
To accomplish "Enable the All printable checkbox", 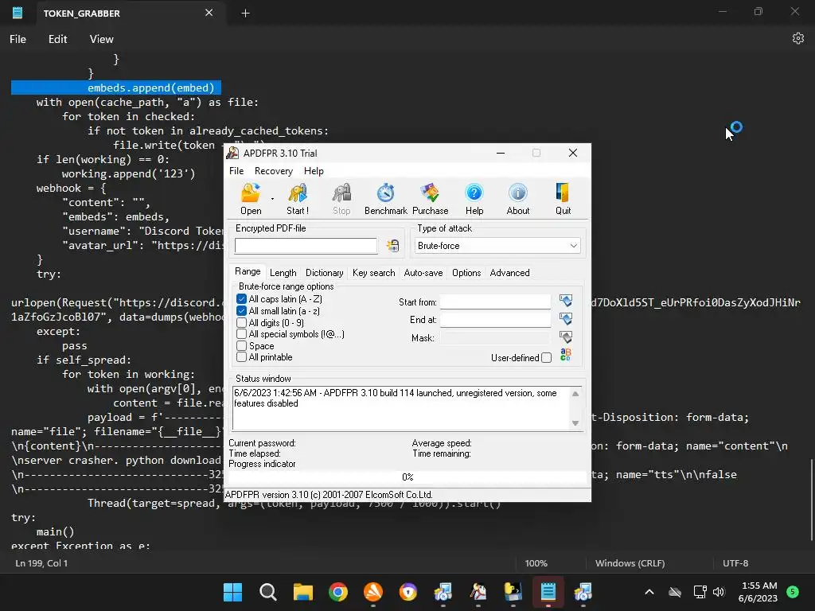I will pos(241,357).
